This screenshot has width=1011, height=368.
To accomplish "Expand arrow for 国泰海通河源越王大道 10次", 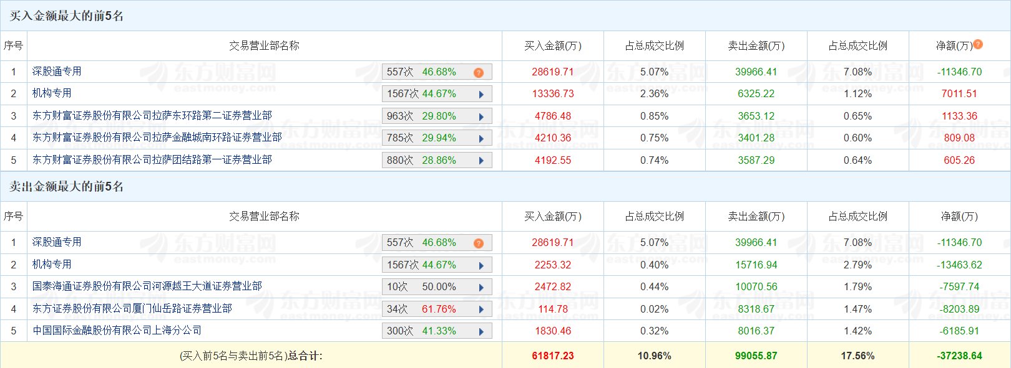I will 481,287.
